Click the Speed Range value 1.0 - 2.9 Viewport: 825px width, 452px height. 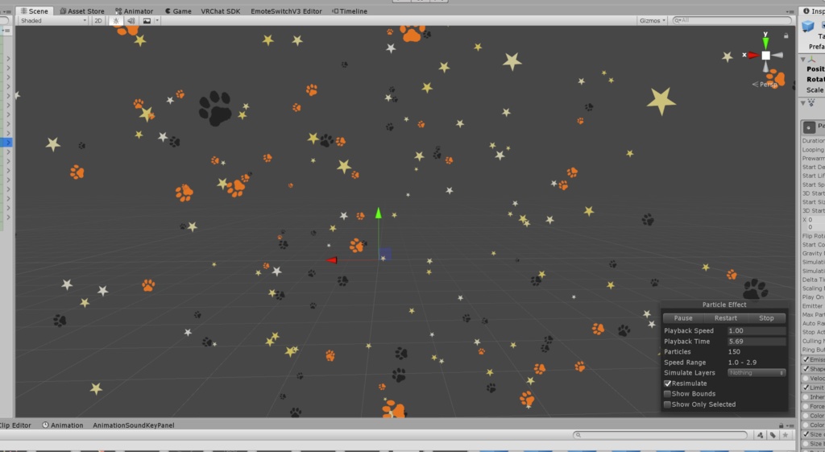[742, 363]
